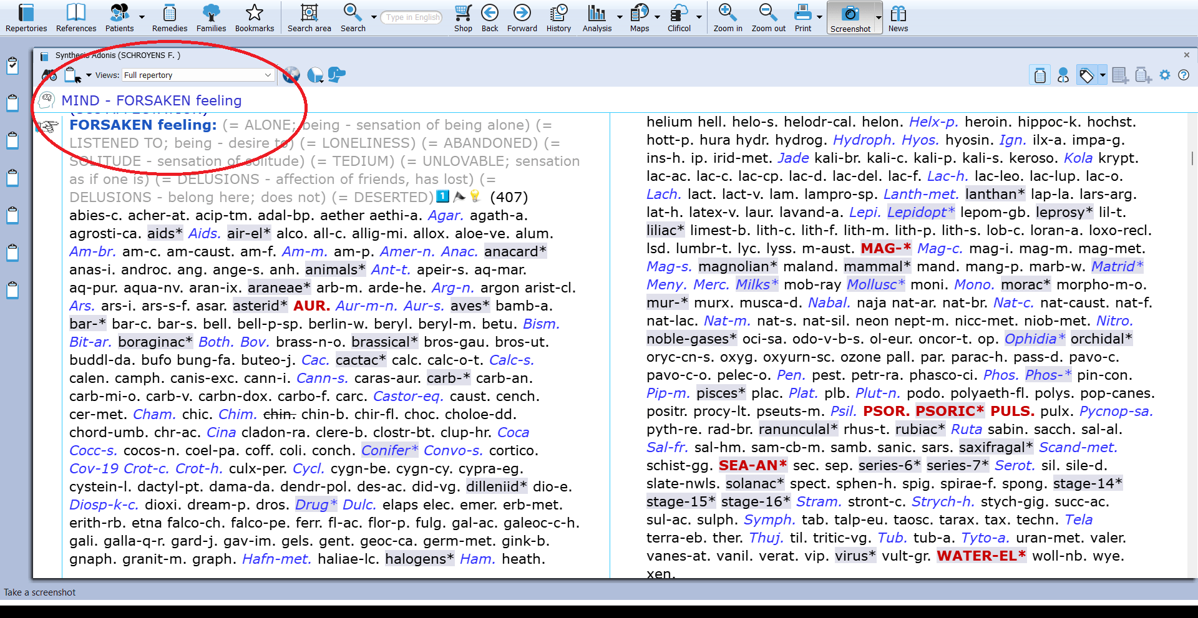
Task: Click the add remedy jar plus icon
Action: pos(1143,75)
